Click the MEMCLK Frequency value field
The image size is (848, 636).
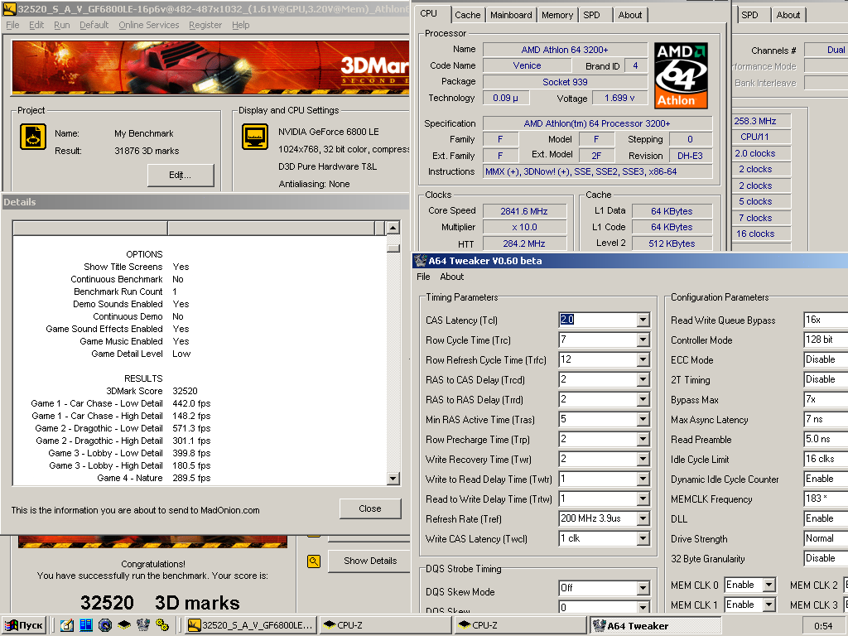pyautogui.click(x=826, y=499)
